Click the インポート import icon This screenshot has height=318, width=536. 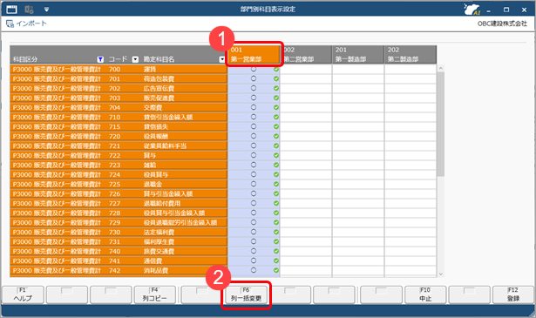click(x=10, y=24)
